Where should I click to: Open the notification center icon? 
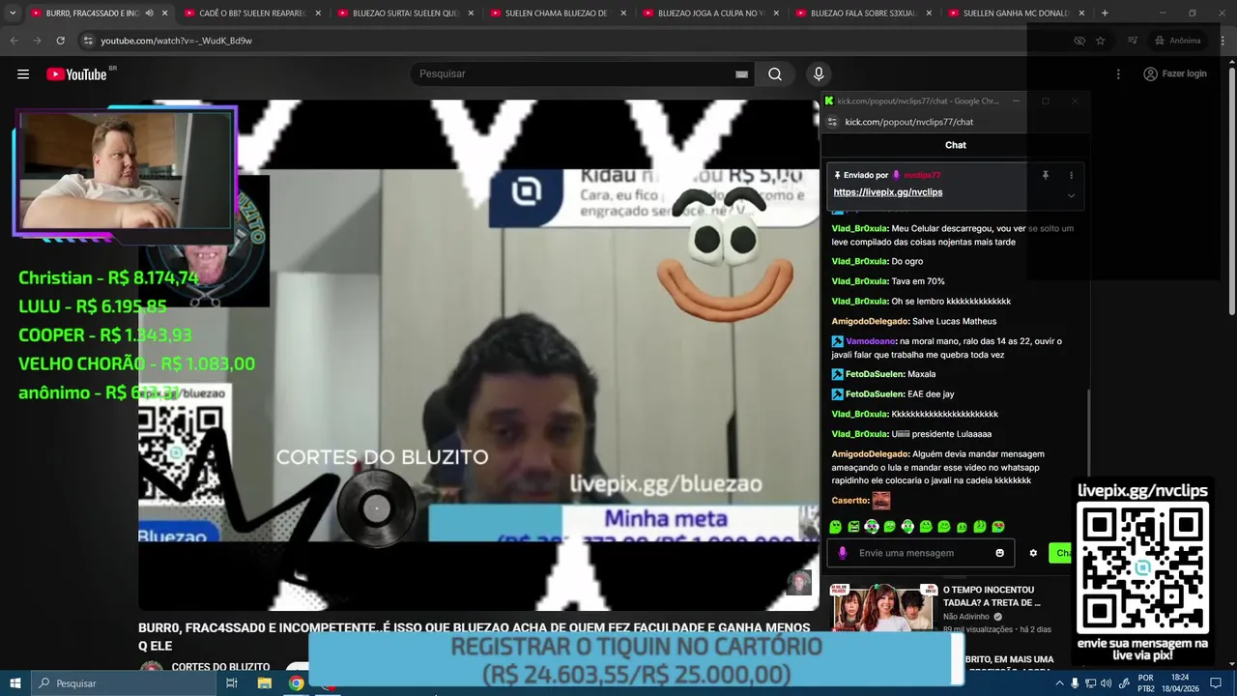click(x=1216, y=683)
